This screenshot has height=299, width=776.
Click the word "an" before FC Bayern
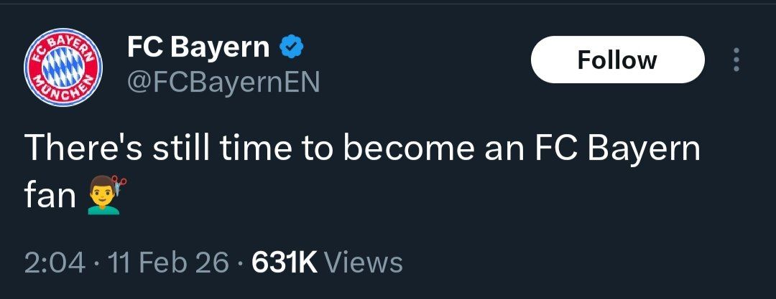[497, 149]
